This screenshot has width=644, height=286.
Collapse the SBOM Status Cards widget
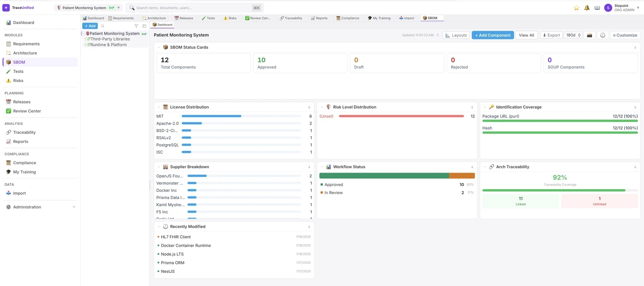[159, 47]
